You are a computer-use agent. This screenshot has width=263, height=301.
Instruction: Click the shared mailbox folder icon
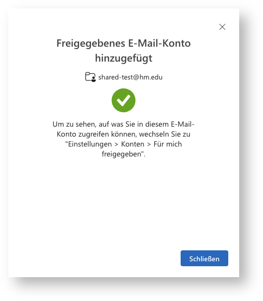coord(90,77)
